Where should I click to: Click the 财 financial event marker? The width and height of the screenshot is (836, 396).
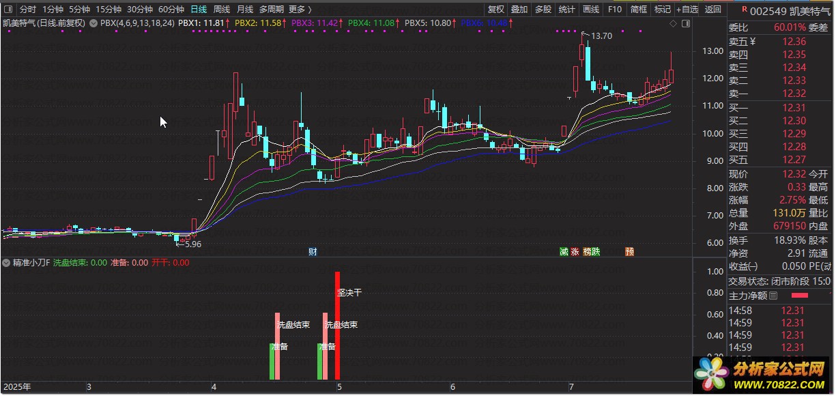(x=313, y=252)
